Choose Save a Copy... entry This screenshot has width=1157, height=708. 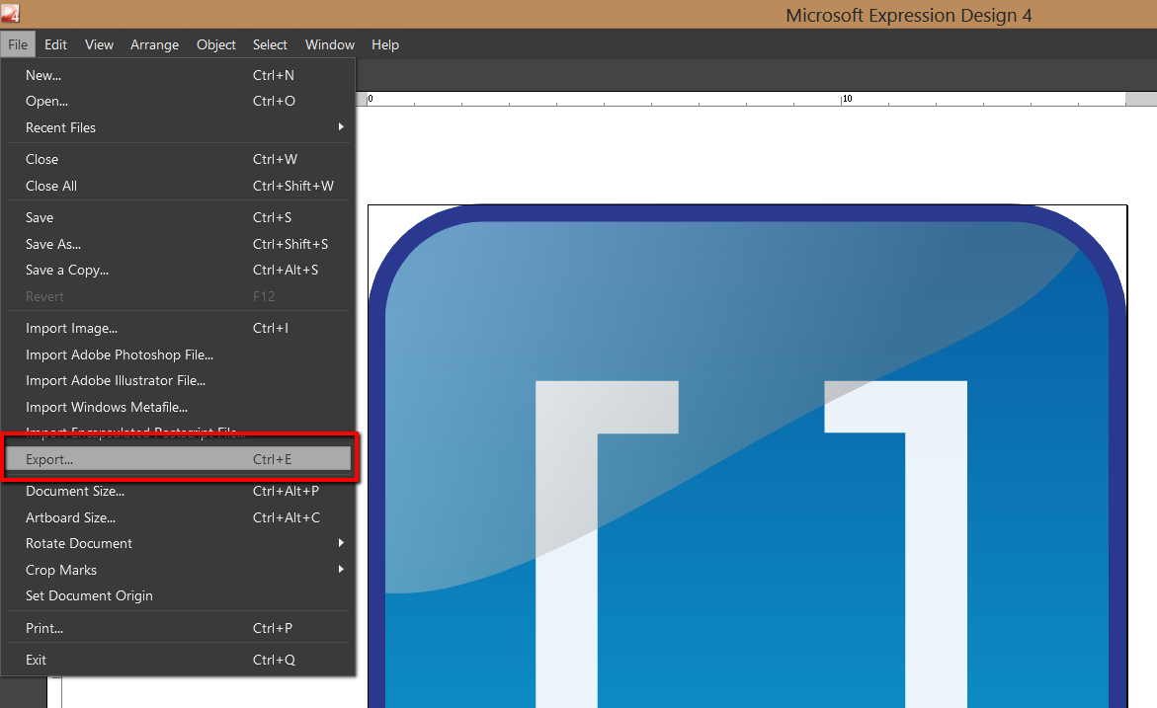(178, 270)
